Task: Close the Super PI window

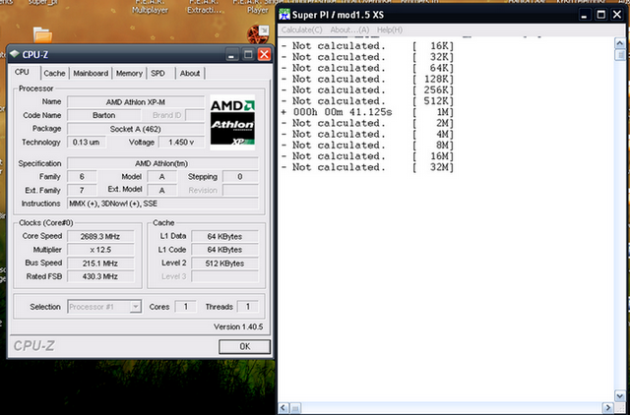Action: pos(617,15)
